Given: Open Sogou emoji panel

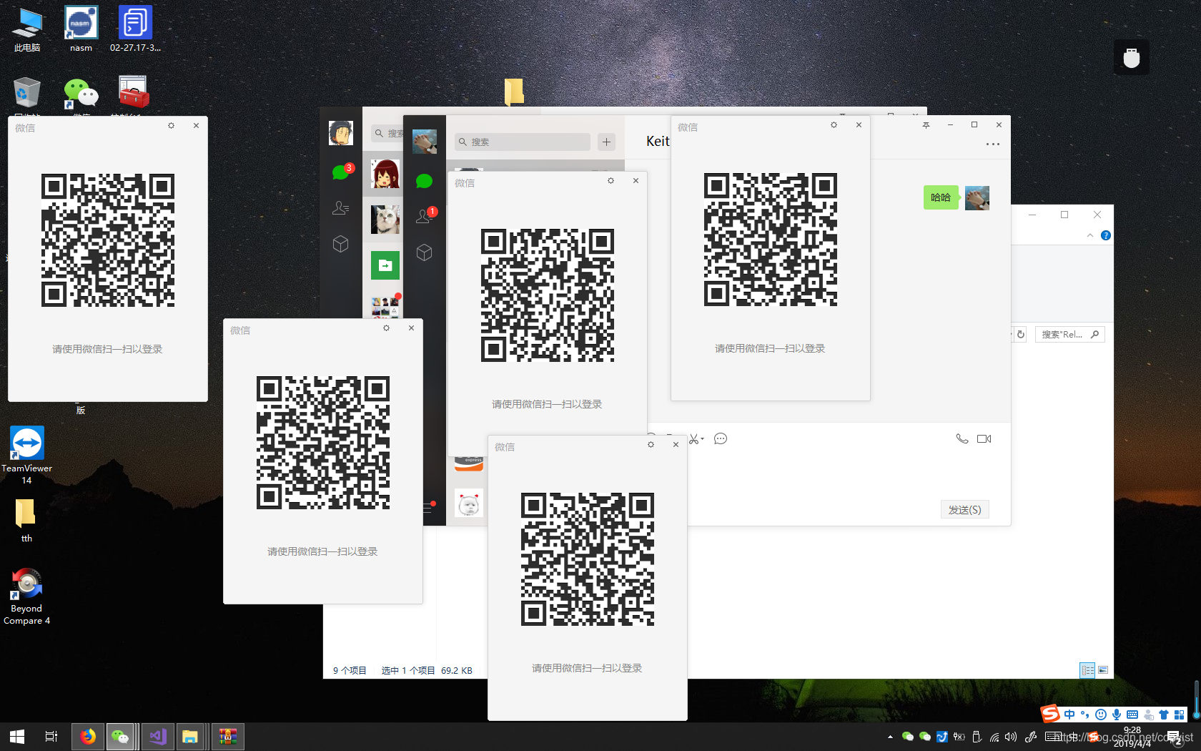Looking at the screenshot, I should 1101,715.
